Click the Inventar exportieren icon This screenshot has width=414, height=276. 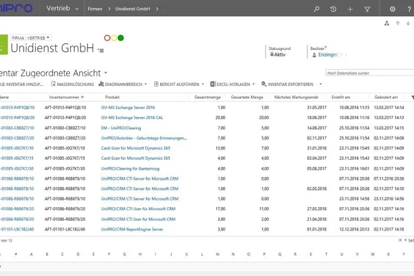click(x=264, y=84)
